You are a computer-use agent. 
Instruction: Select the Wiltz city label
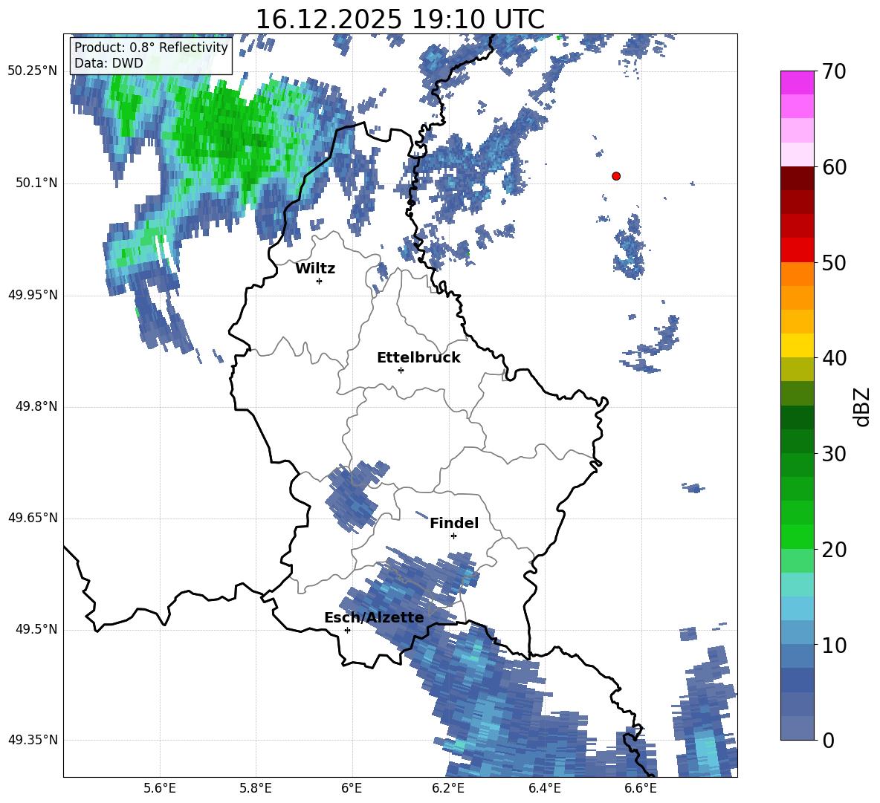point(315,269)
